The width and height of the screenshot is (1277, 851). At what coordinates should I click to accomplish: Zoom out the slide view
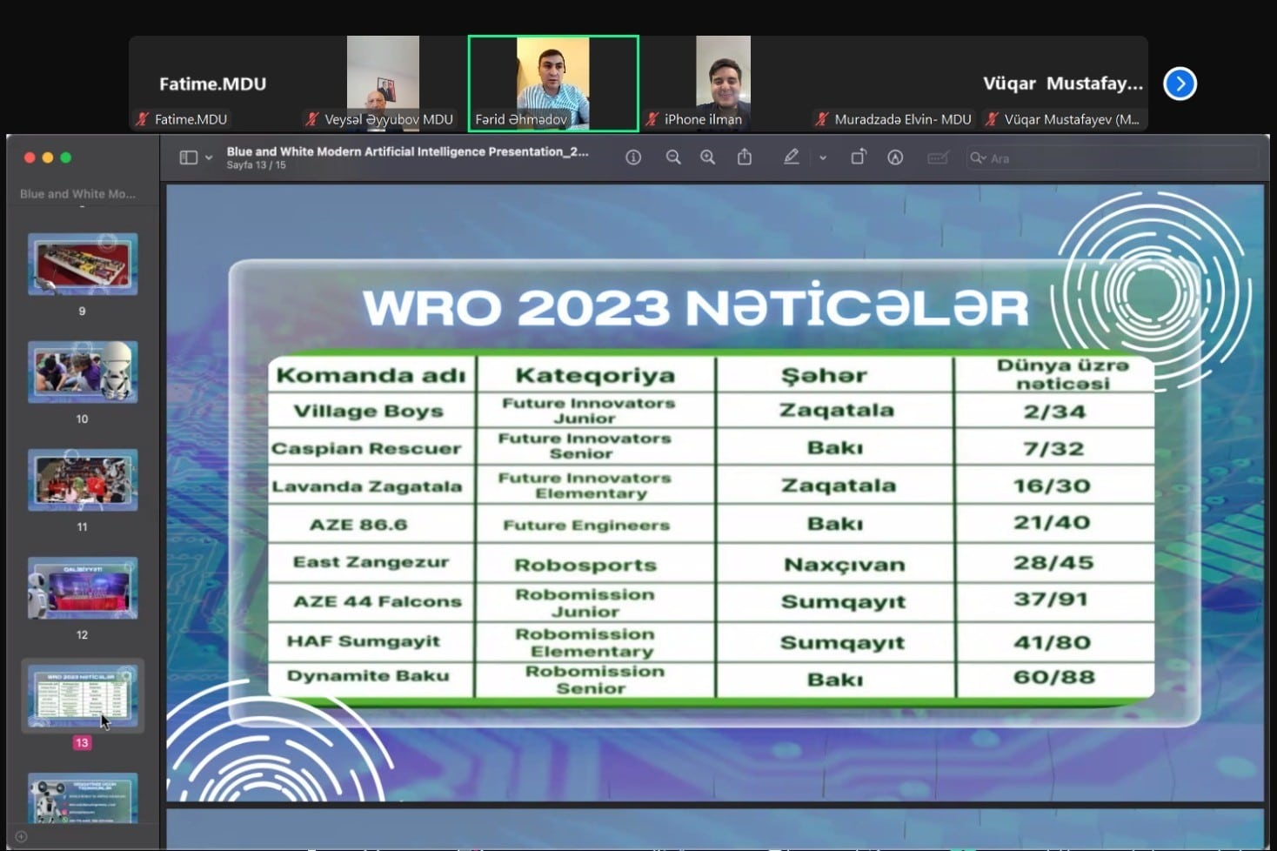[673, 157]
